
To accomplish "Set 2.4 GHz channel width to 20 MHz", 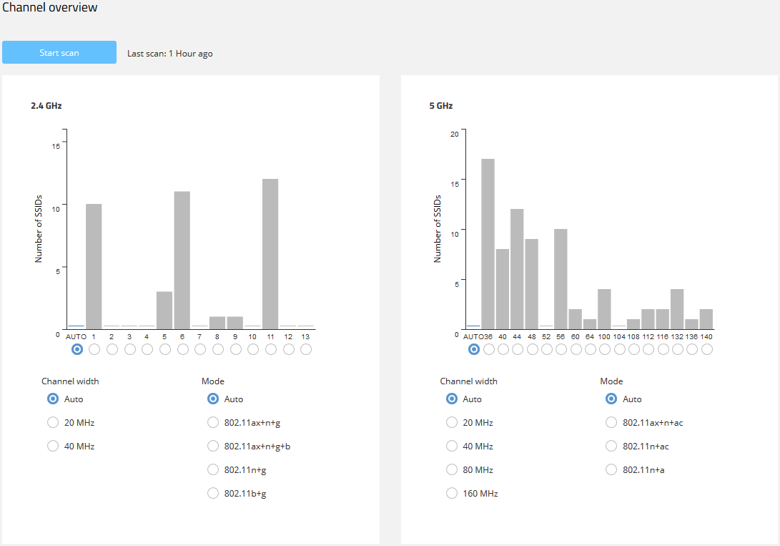I will [53, 423].
